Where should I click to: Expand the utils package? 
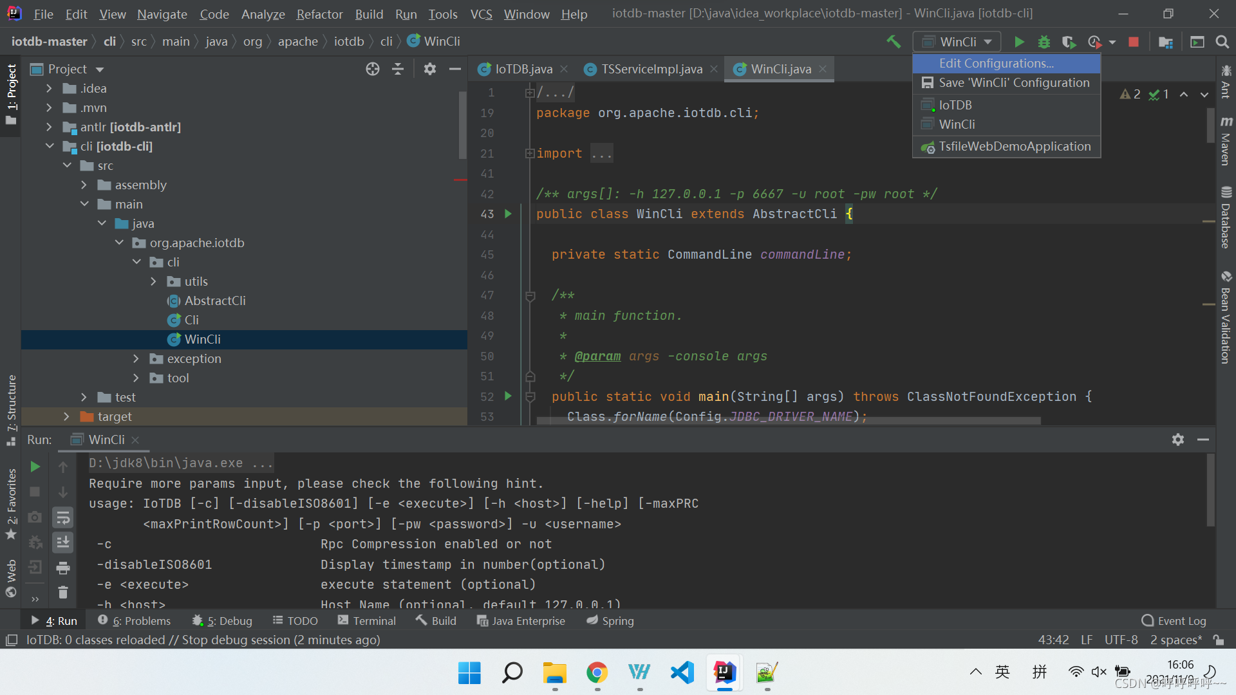154,281
